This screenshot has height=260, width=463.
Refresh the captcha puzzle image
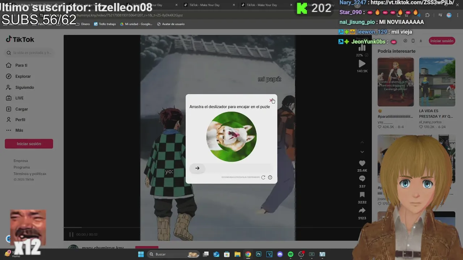(x=263, y=177)
